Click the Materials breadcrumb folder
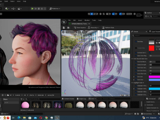 41,95
